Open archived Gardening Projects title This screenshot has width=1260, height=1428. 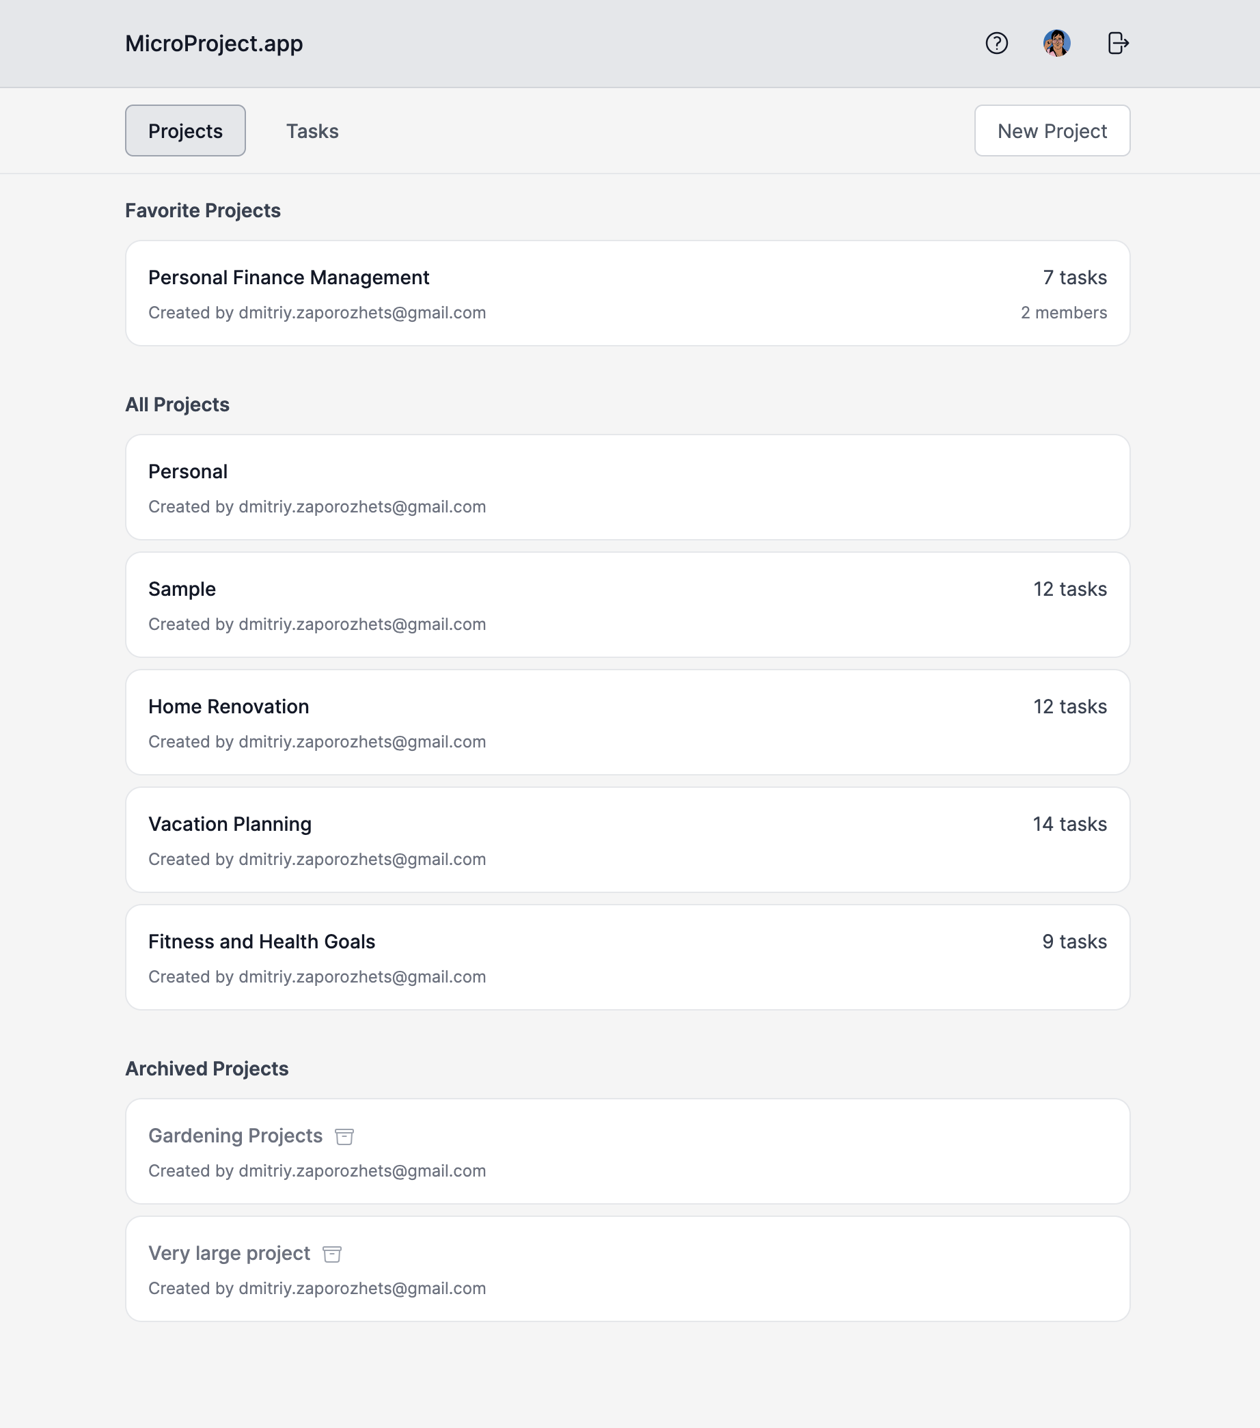(x=235, y=1136)
